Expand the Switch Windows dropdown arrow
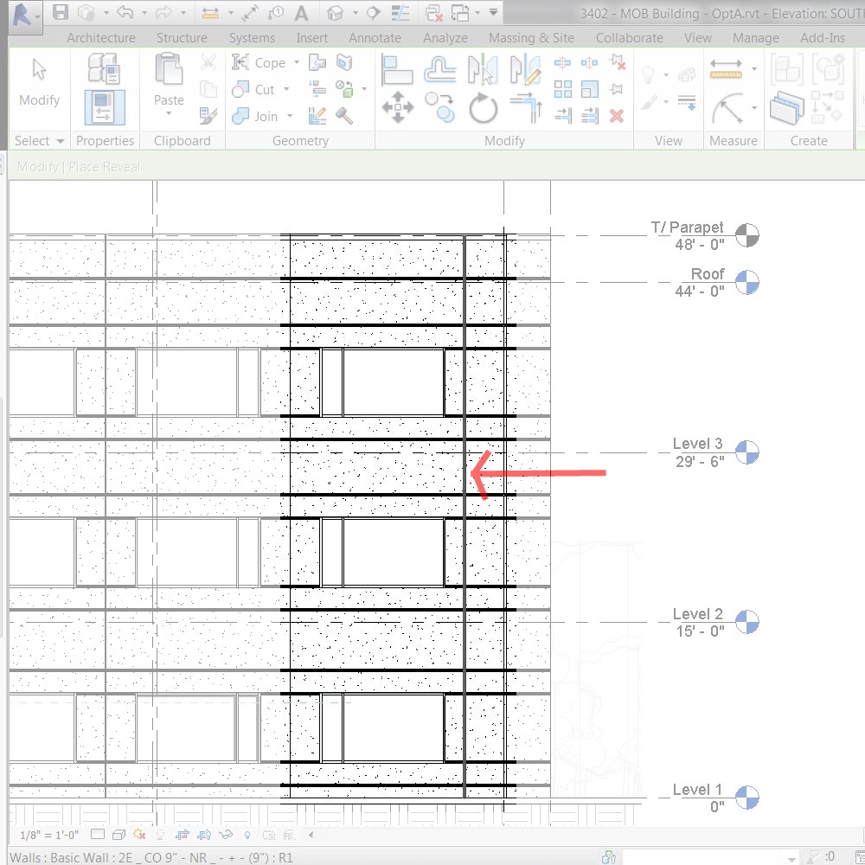The height and width of the screenshot is (865, 865). coord(477,12)
